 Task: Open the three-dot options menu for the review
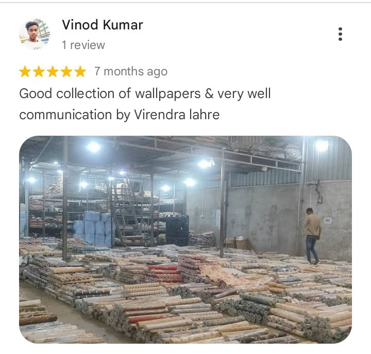[340, 34]
